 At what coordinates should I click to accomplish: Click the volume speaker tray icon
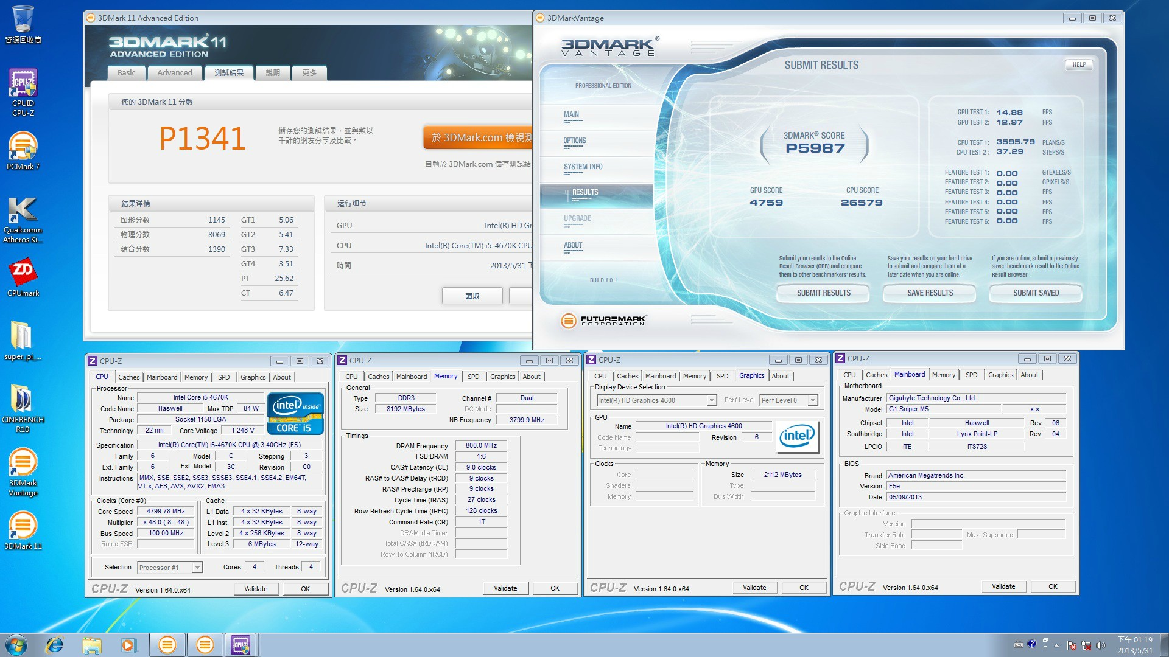pyautogui.click(x=1100, y=645)
